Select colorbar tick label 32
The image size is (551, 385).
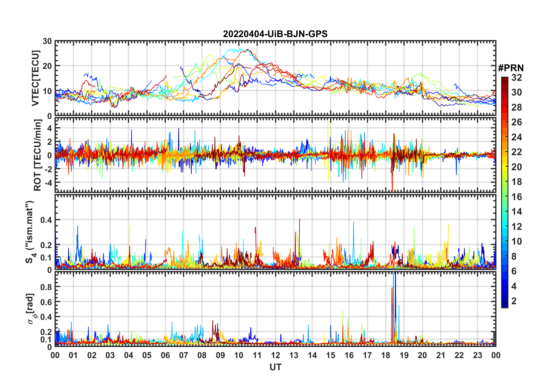516,78
